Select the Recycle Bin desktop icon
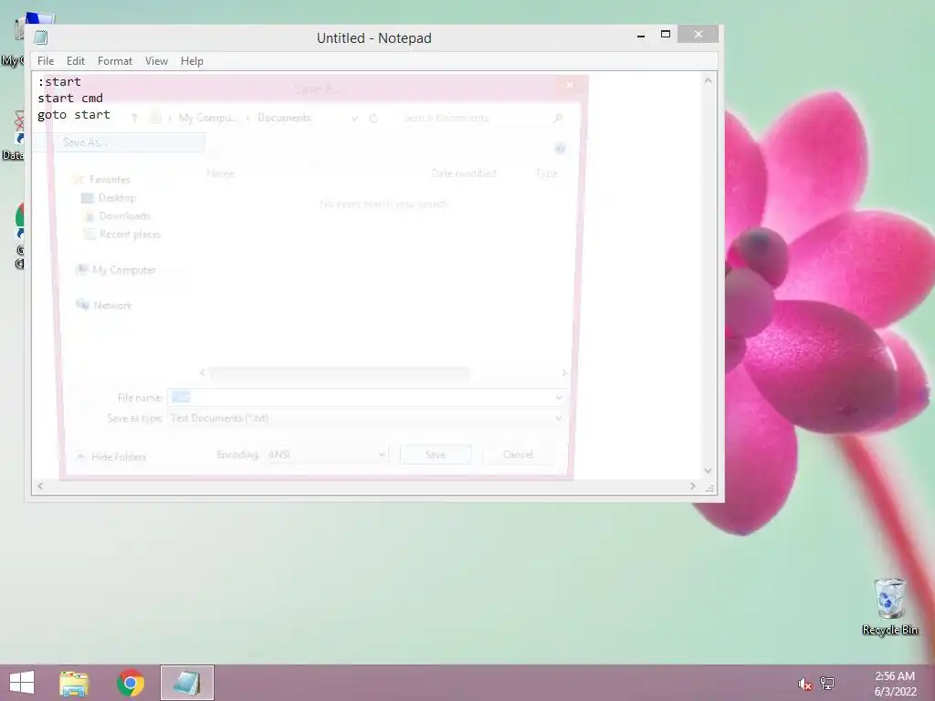 (889, 606)
